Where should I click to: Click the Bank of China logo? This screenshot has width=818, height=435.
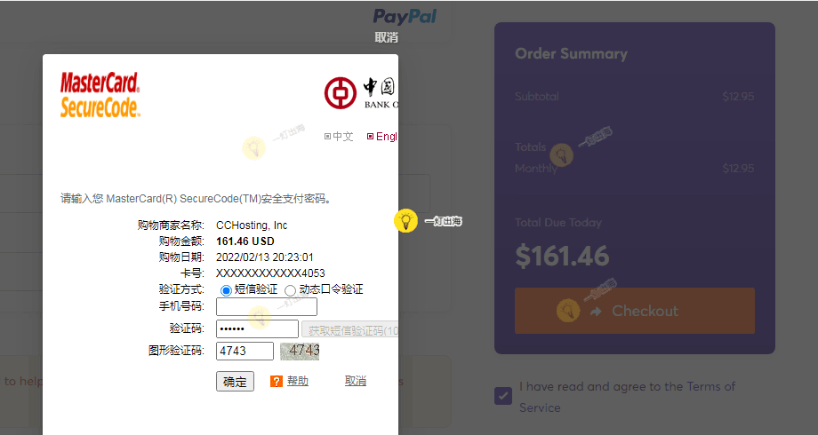(360, 93)
